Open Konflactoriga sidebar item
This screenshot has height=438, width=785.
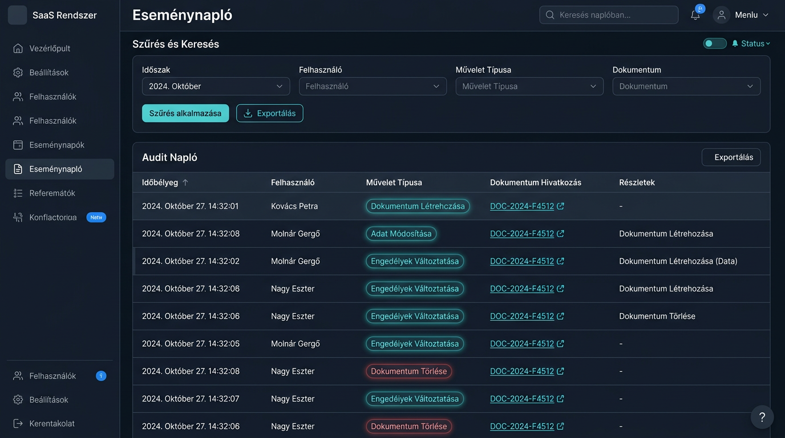tap(60, 217)
